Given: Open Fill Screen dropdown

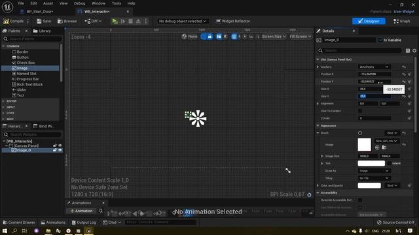Looking at the screenshot, I should click(x=301, y=37).
